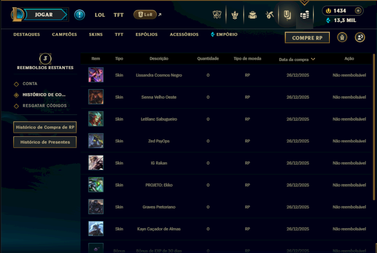Viewport: 377px width, 253px height.
Task: Open the Profile trophy icon
Action: (x=235, y=15)
